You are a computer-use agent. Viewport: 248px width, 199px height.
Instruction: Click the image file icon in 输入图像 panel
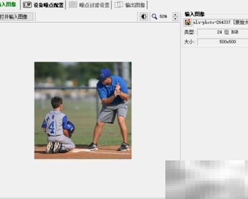(187, 23)
